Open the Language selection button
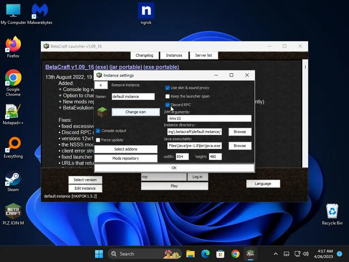Image resolution: width=349 pixels, height=262 pixels. (x=263, y=184)
